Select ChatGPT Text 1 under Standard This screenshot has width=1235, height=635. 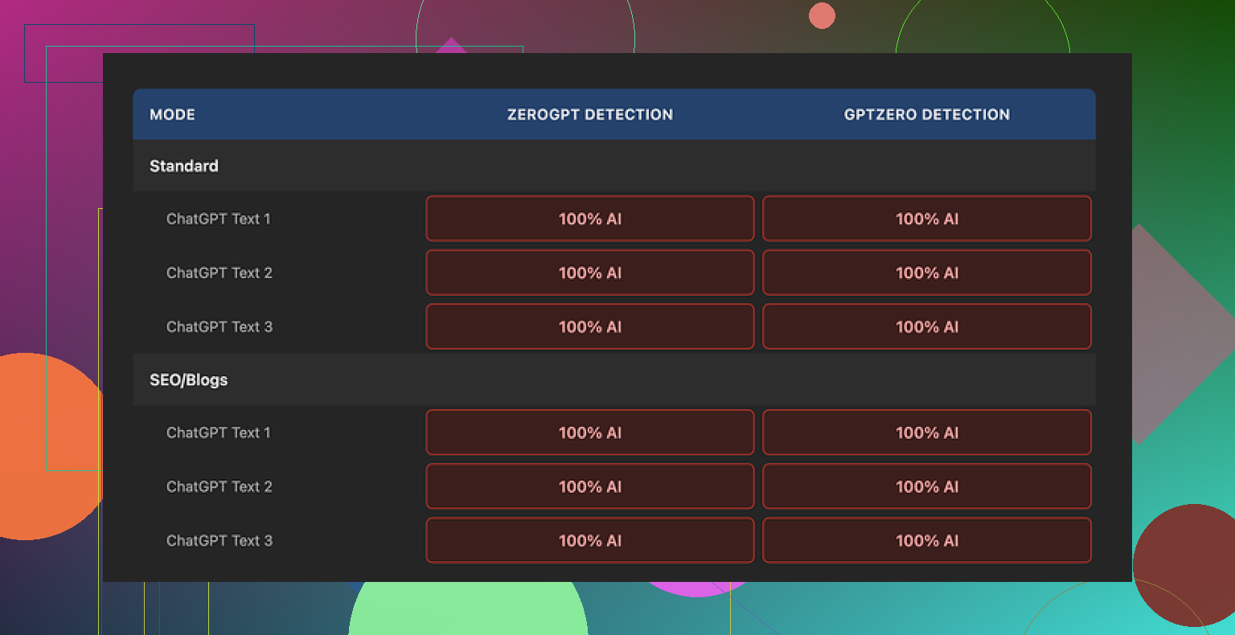point(219,218)
